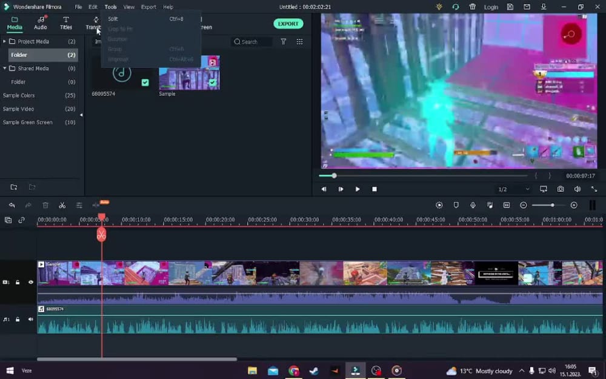Switch to the Titles tab

click(66, 24)
